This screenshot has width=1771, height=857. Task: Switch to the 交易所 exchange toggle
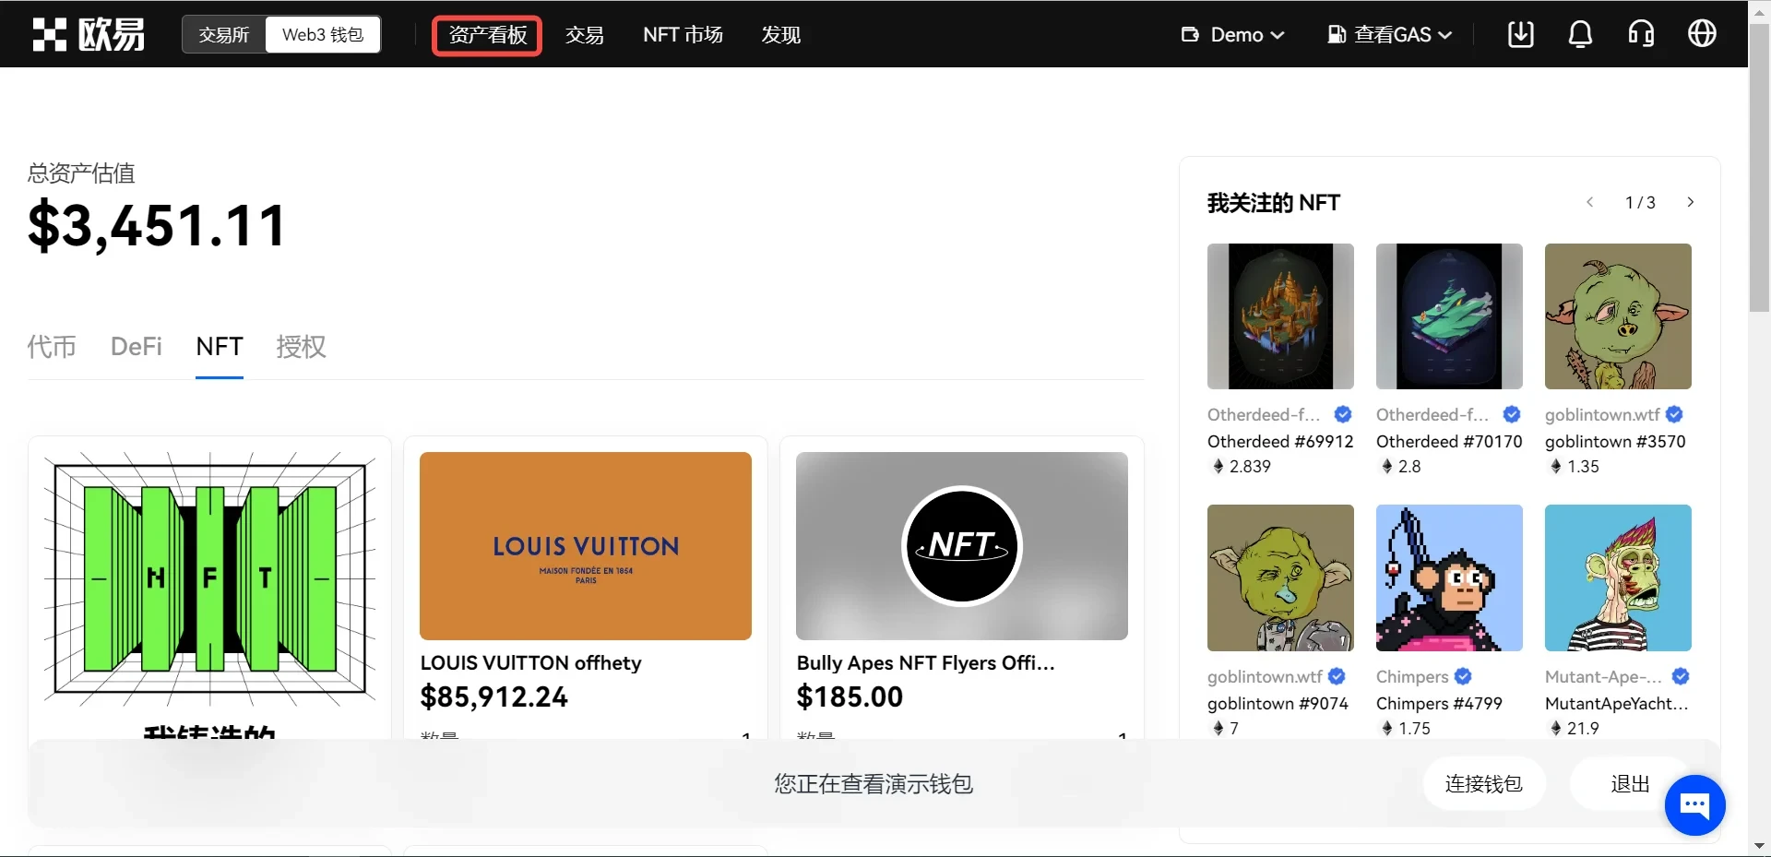224,35
